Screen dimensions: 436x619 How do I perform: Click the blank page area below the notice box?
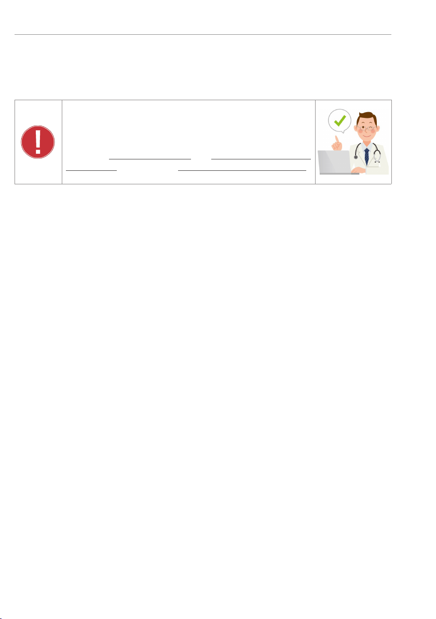coord(203,395)
